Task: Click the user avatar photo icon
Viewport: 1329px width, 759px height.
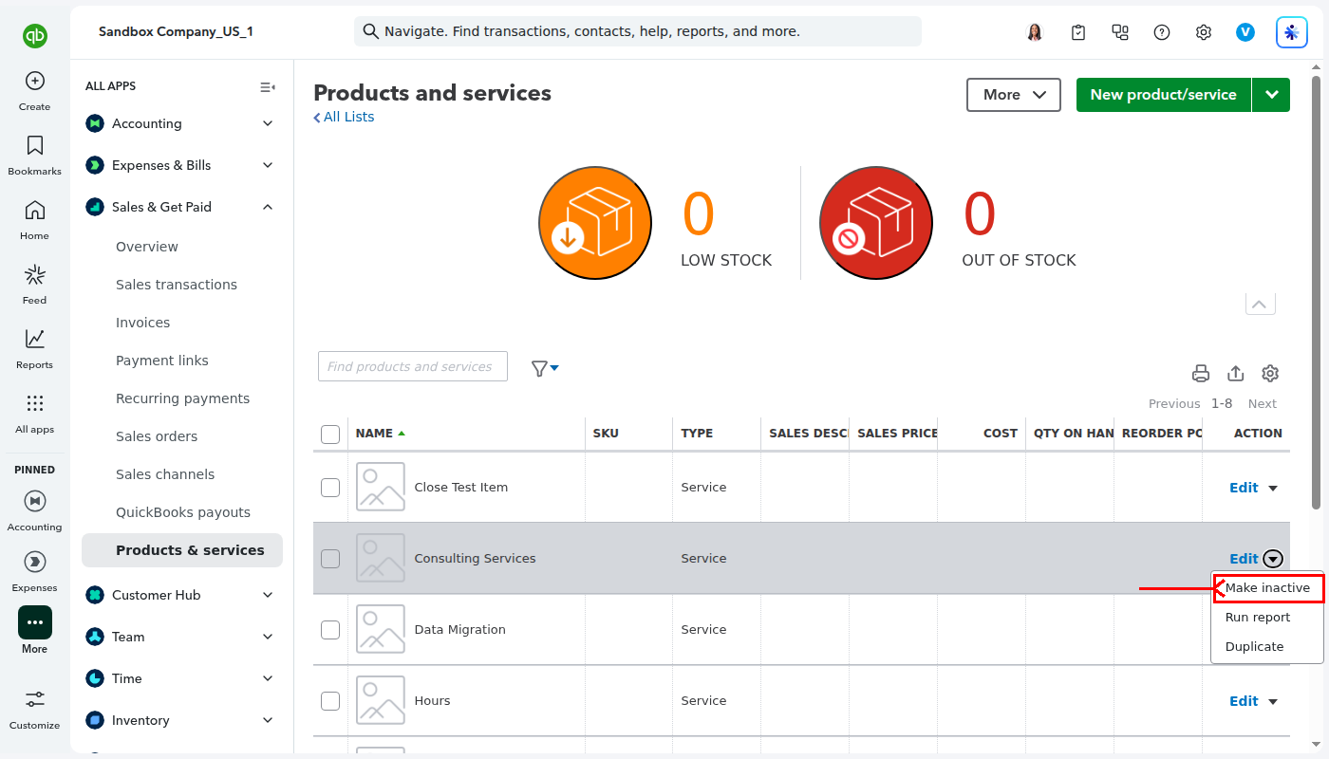Action: [1035, 32]
